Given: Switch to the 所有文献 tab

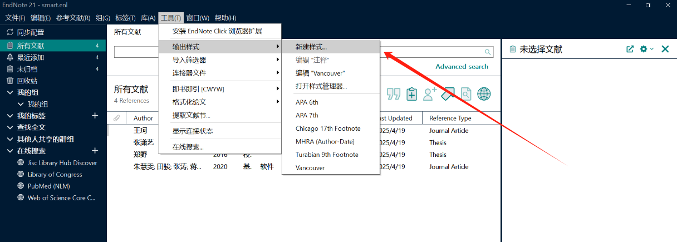Looking at the screenshot, I should 127,32.
